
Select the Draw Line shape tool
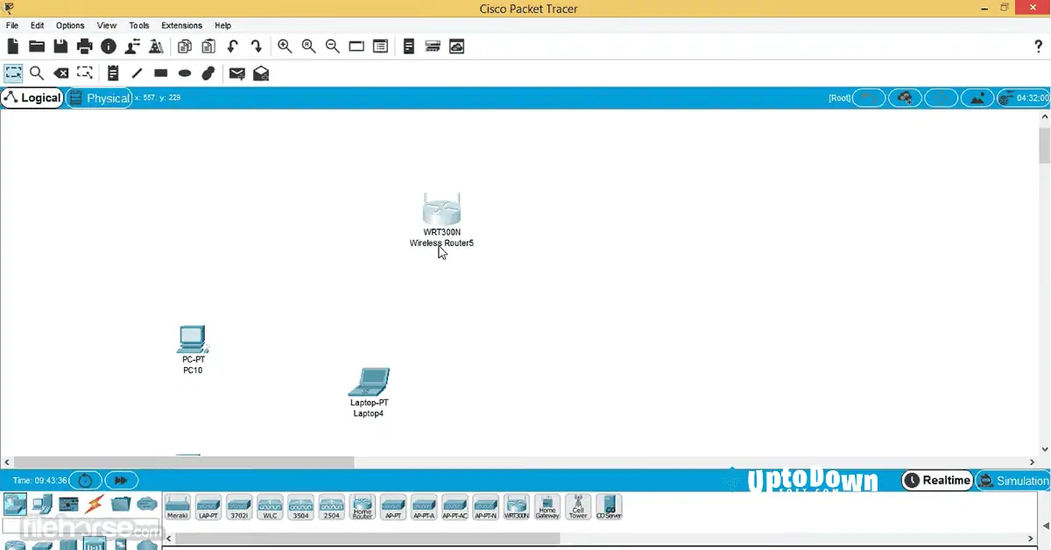click(x=137, y=74)
